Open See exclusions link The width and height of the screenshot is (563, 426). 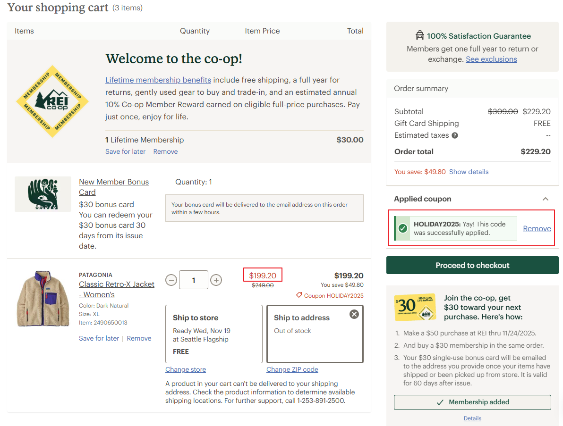pyautogui.click(x=491, y=59)
